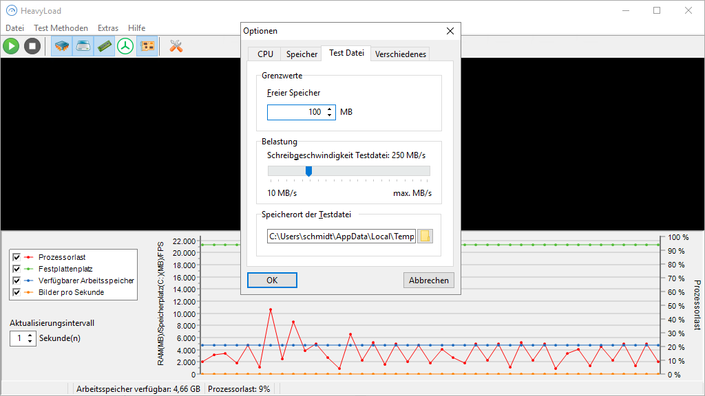This screenshot has width=705, height=396.
Task: Switch to the Verschiedenes tab
Action: (x=400, y=53)
